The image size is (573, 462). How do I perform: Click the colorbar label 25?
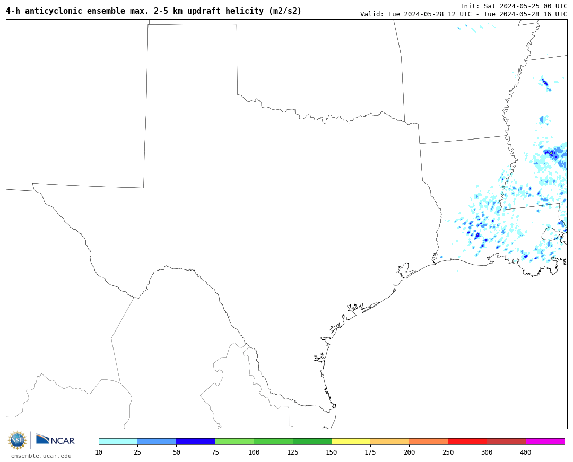pyautogui.click(x=137, y=452)
